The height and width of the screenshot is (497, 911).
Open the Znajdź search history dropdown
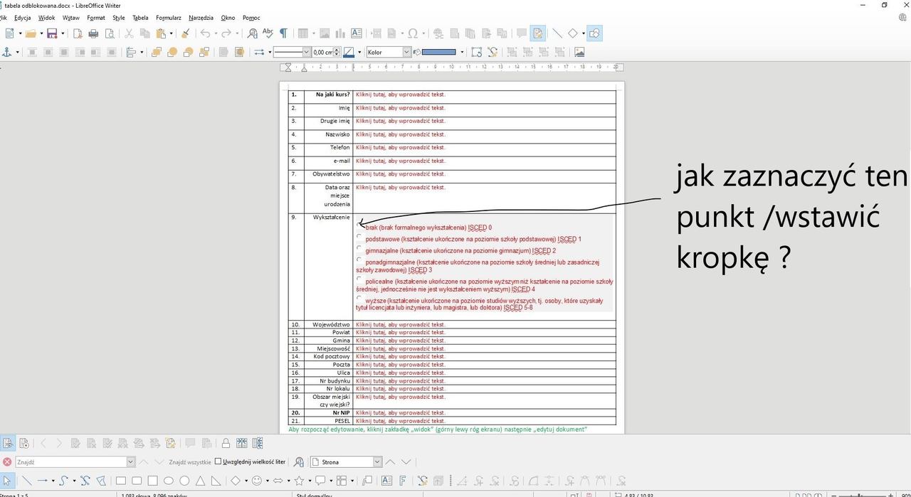coord(130,462)
